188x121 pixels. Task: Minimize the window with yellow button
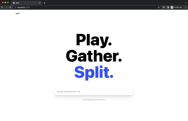click(5, 2)
